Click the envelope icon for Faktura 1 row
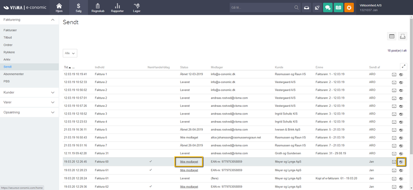Screen dimensions: 413x190 pos(394,74)
